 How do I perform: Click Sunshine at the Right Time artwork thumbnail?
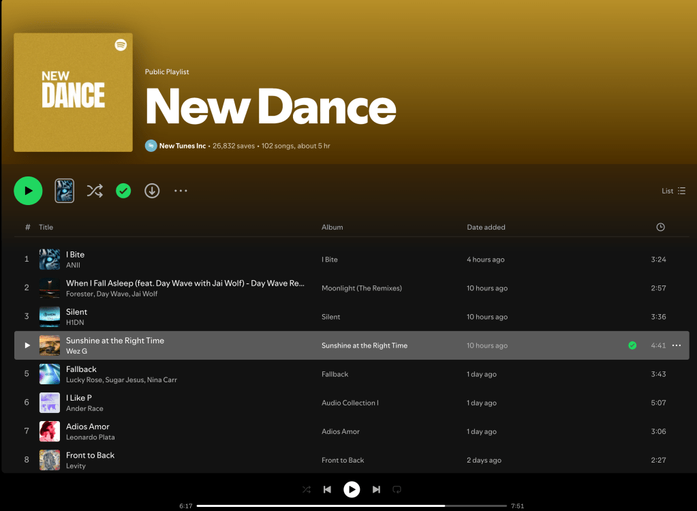(49, 345)
